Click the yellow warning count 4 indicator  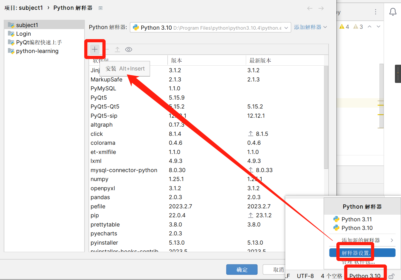pos(344,27)
